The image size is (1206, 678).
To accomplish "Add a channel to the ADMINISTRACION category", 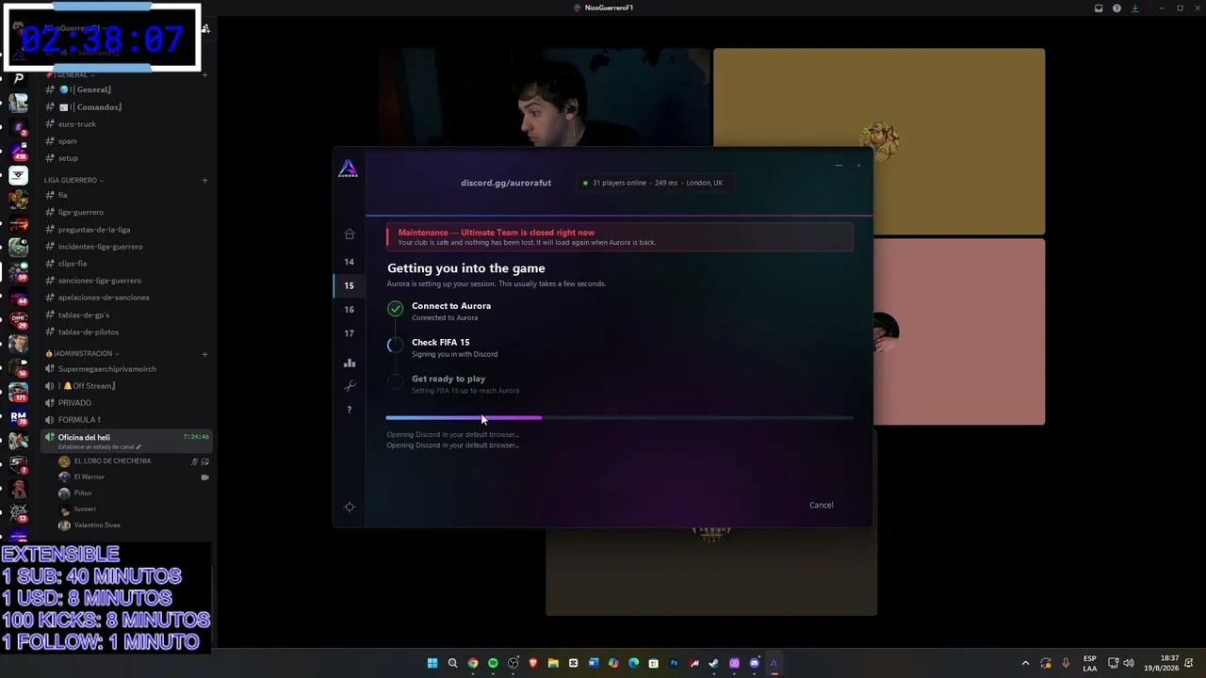I will tap(204, 354).
